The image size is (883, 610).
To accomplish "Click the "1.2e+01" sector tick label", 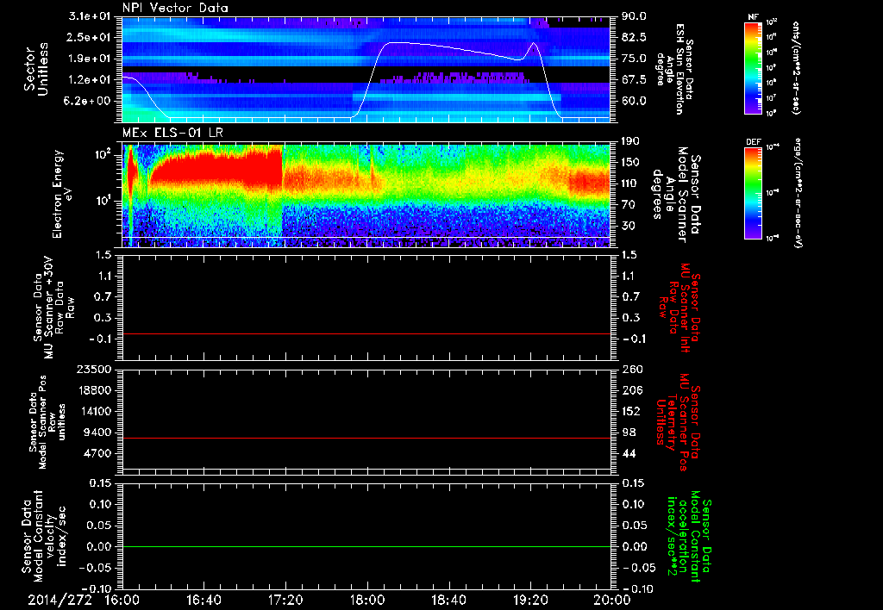I will click(89, 80).
